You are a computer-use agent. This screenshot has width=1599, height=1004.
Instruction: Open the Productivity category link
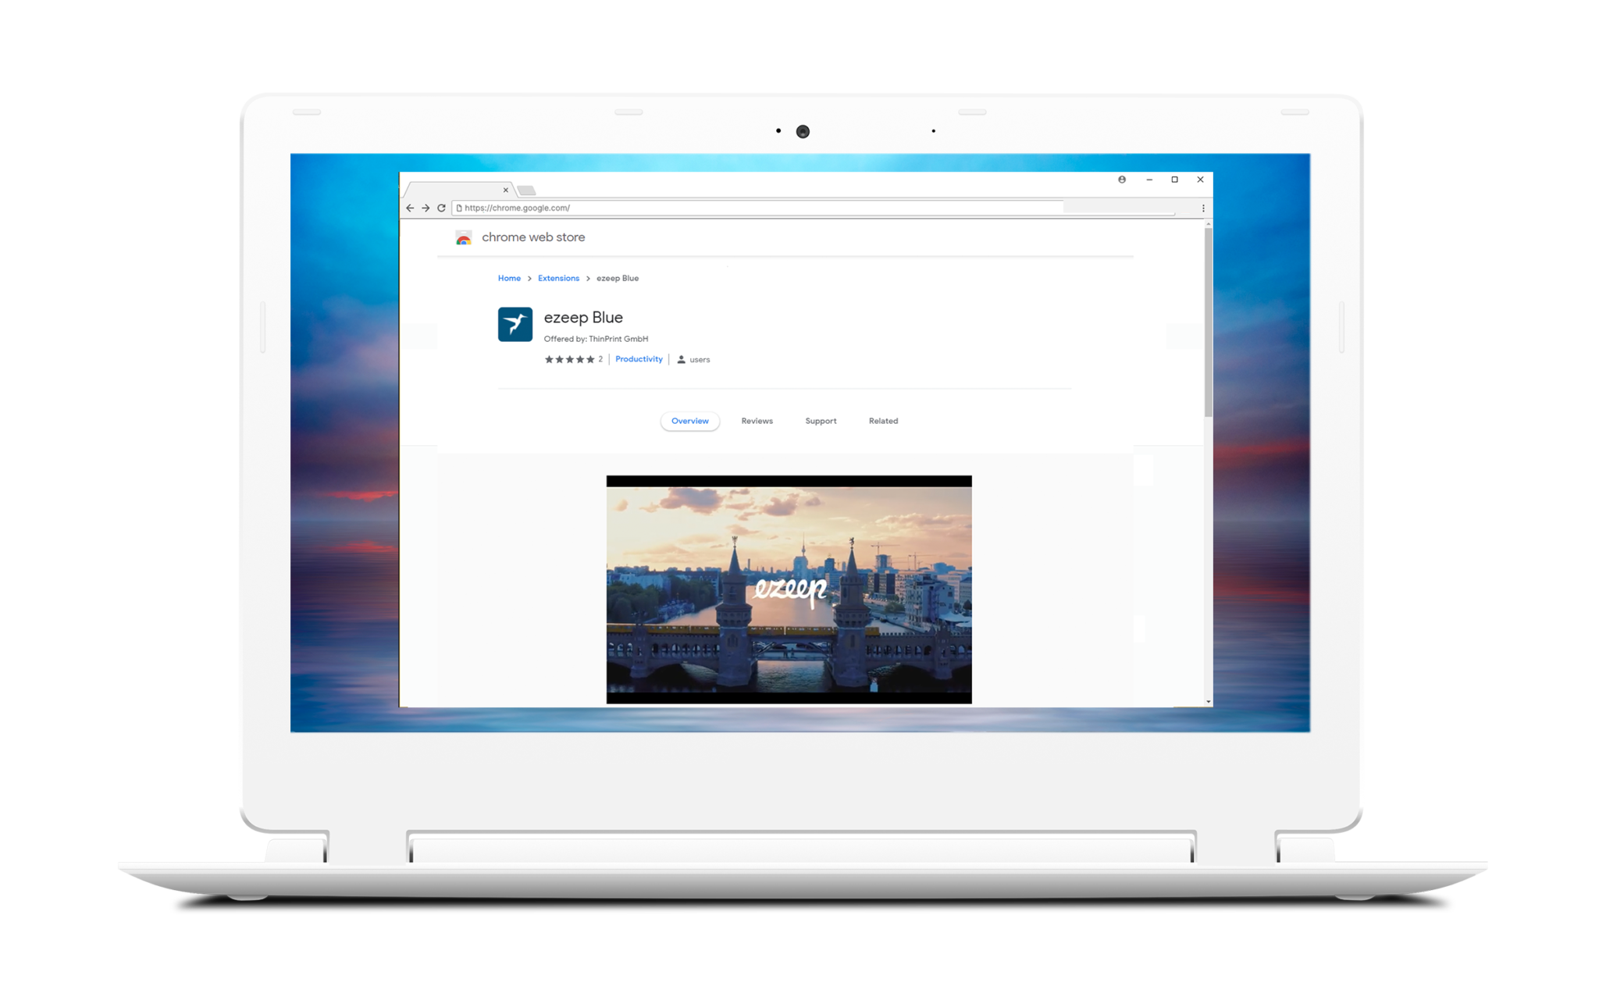[639, 359]
